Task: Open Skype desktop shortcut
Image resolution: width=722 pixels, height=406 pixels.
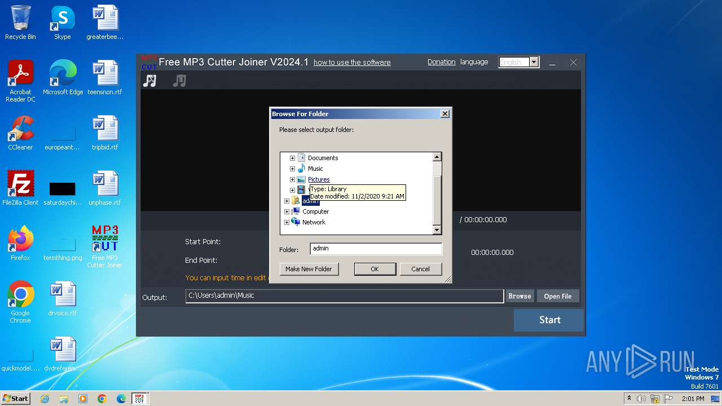Action: [63, 23]
